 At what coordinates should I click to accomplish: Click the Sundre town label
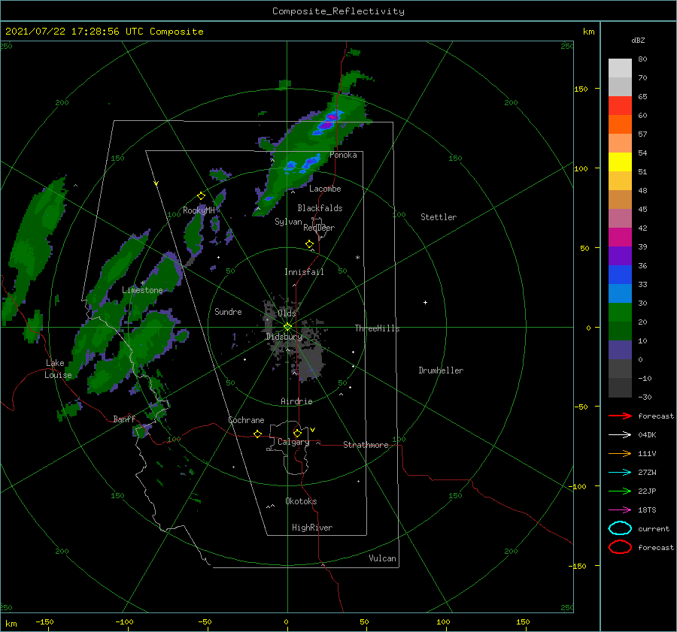(228, 311)
